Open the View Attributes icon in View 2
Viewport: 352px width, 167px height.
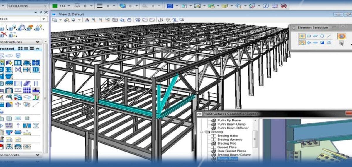tap(55, 20)
